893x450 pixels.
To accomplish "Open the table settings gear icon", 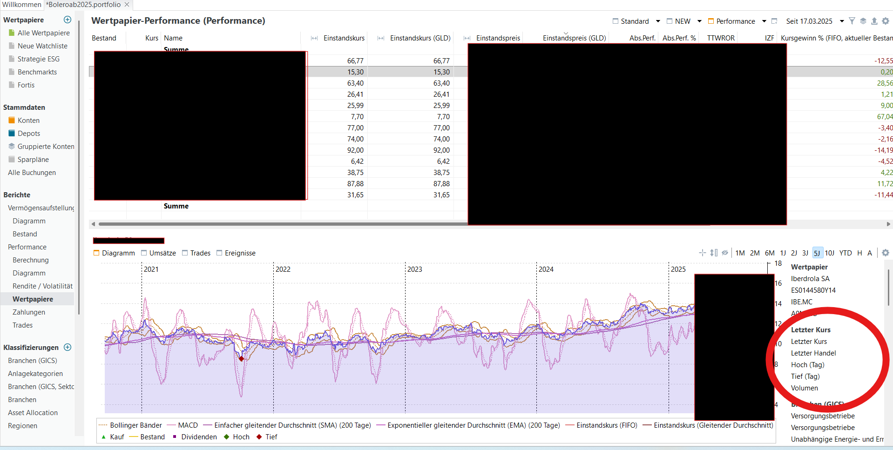I will coord(885,21).
